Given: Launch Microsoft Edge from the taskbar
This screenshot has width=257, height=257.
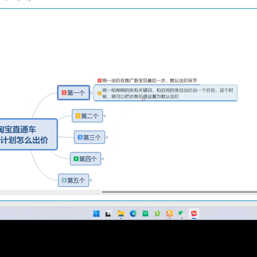Looking at the screenshot, I should coord(133,214).
